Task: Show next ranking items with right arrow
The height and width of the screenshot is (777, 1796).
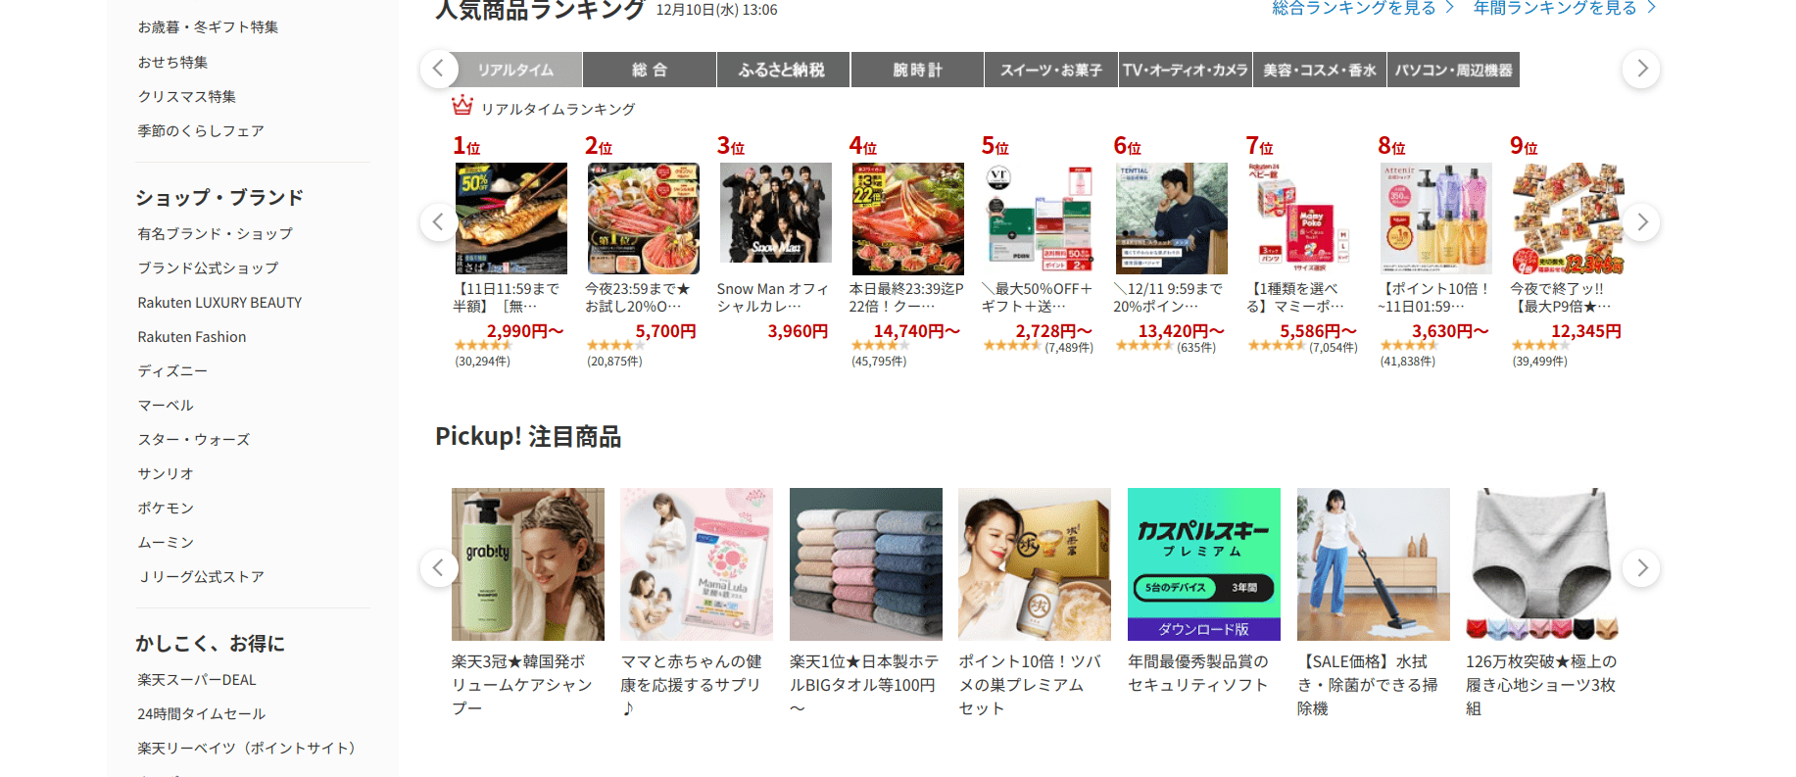Action: point(1641,222)
